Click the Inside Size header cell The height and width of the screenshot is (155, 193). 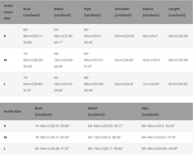12,112
